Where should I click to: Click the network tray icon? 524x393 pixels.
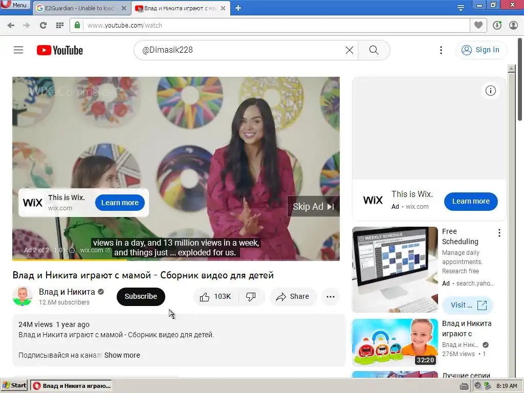[x=488, y=386]
